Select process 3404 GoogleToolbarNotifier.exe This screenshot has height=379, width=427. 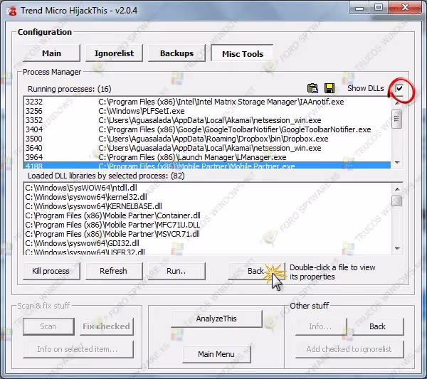(207, 129)
